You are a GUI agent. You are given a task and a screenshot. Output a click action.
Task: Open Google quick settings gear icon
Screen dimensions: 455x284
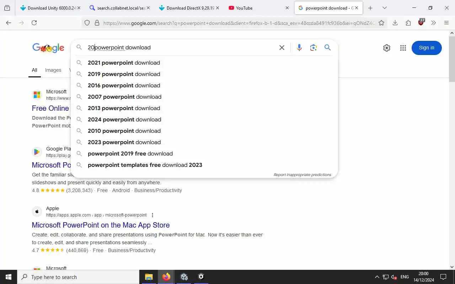click(x=387, y=48)
